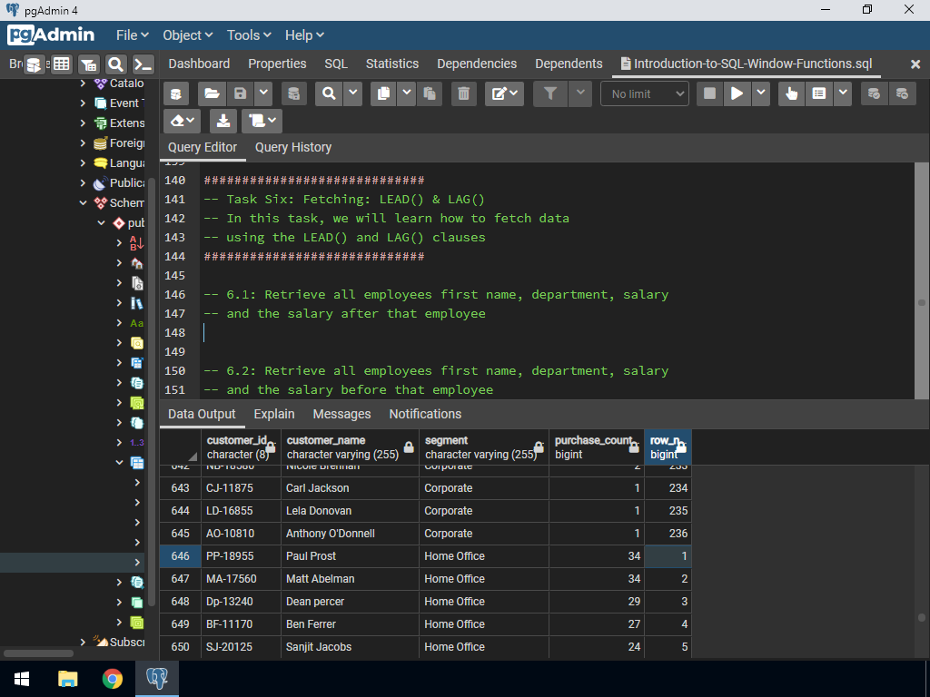Click the Save File floppy icon
The image size is (930, 697).
240,93
